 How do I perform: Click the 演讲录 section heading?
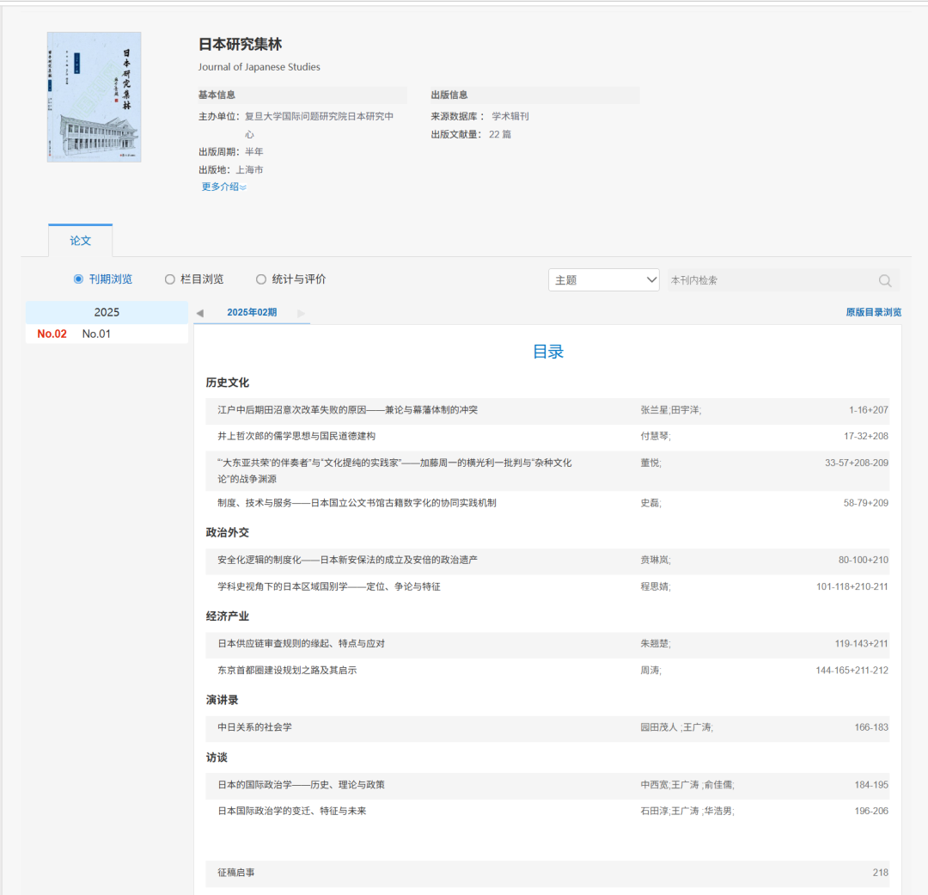[222, 700]
